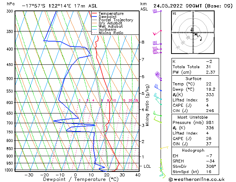Click the 8 km altitude label
The width and height of the screenshot is (236, 182).
pyautogui.click(x=143, y=42)
